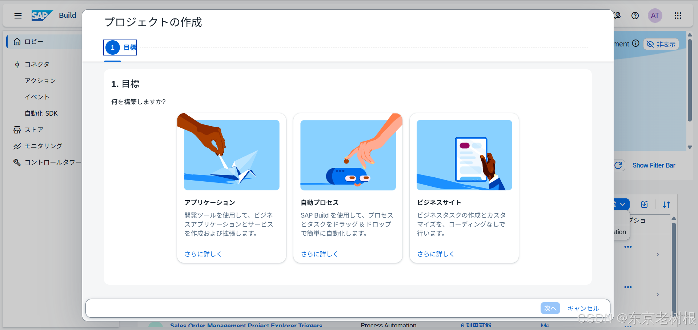Click the 自動プロセス card title
Viewport: 698px width, 330px height.
click(320, 203)
